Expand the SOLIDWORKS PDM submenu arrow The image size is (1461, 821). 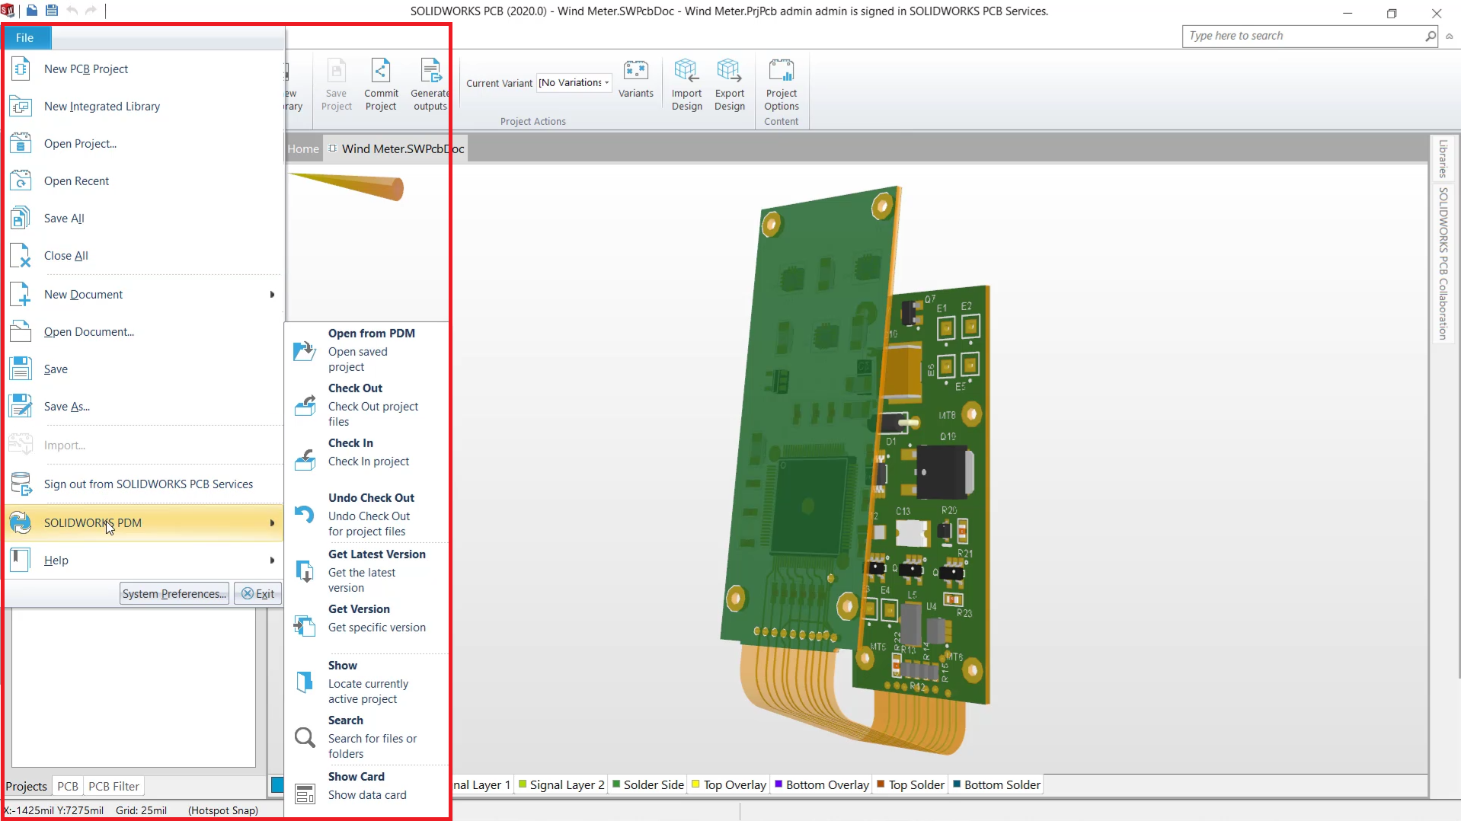272,523
